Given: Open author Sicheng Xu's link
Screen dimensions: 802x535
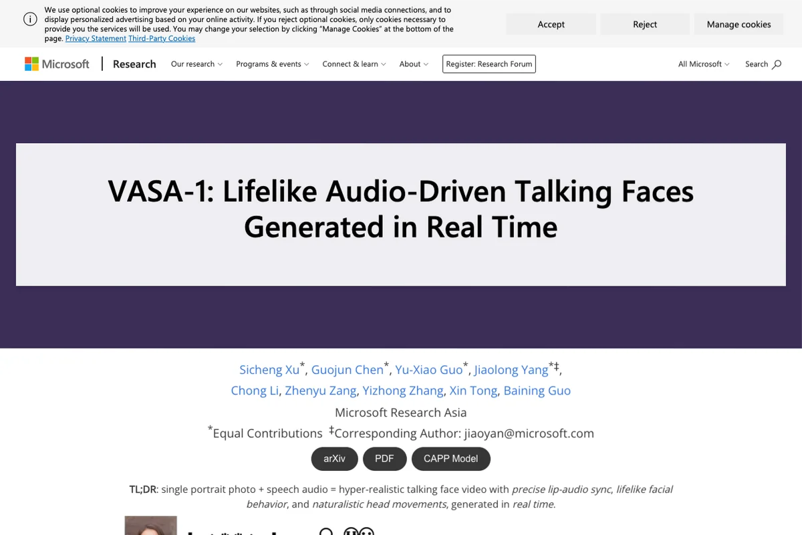Looking at the screenshot, I should click(x=269, y=369).
